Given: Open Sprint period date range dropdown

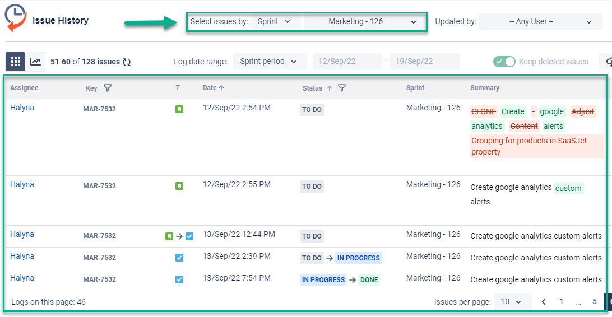Looking at the screenshot, I should tap(270, 62).
